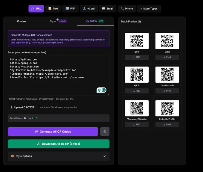Expand the Style Options section

pos(59,156)
